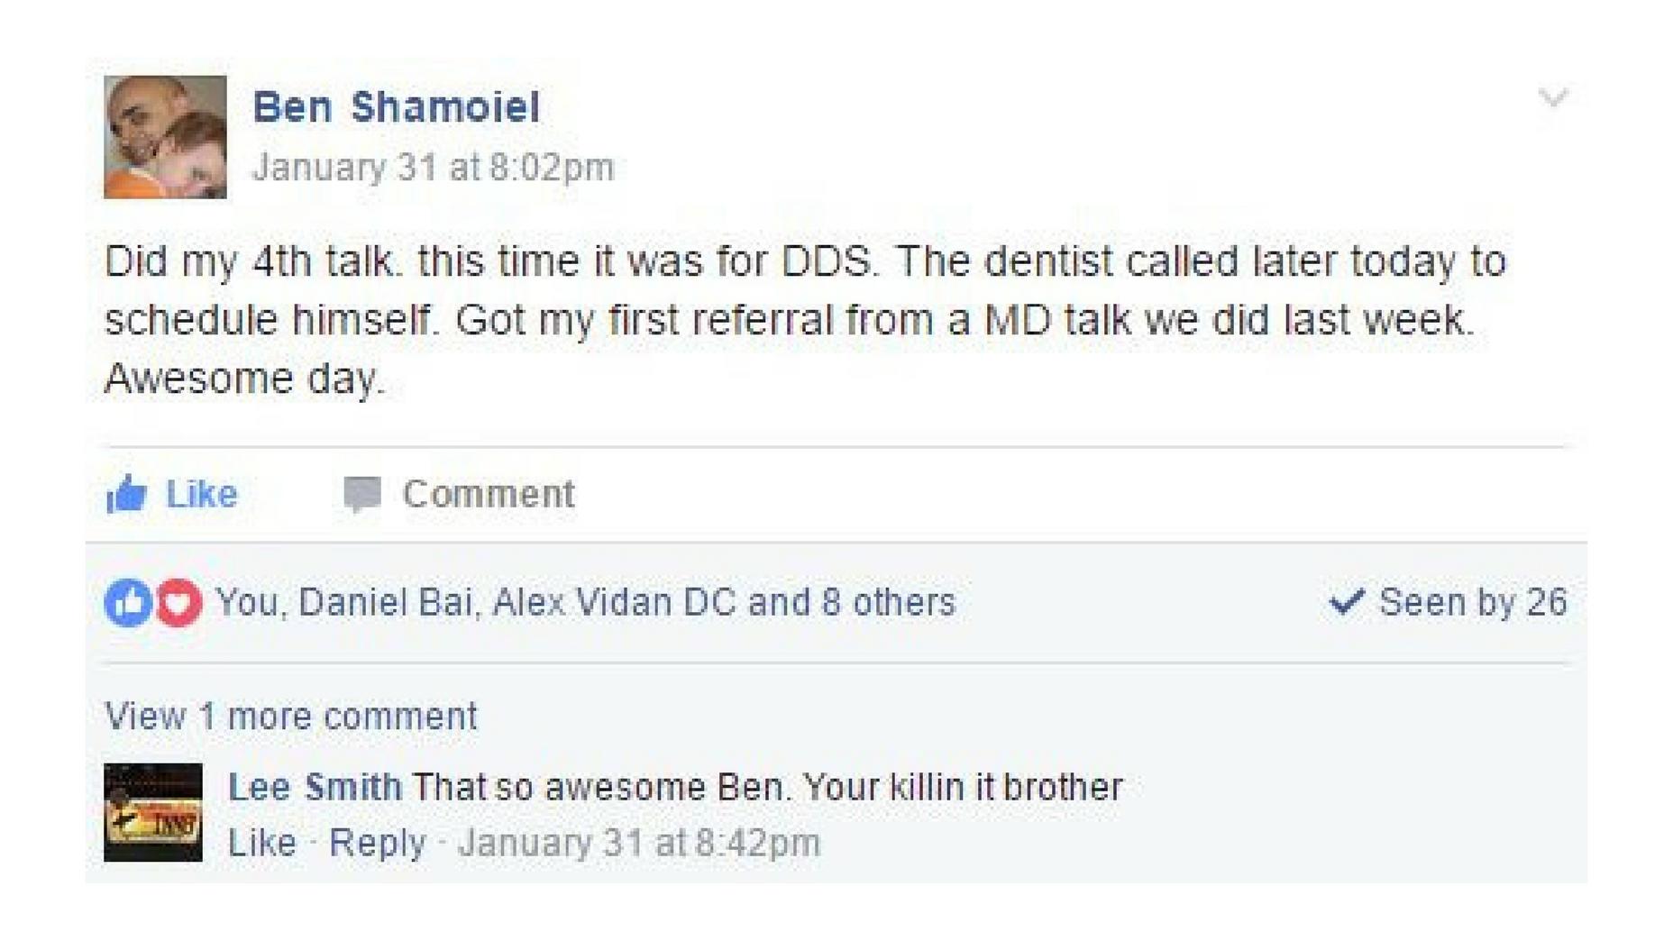The image size is (1673, 941).
Task: Click the Seen by checkmark icon
Action: [1346, 601]
